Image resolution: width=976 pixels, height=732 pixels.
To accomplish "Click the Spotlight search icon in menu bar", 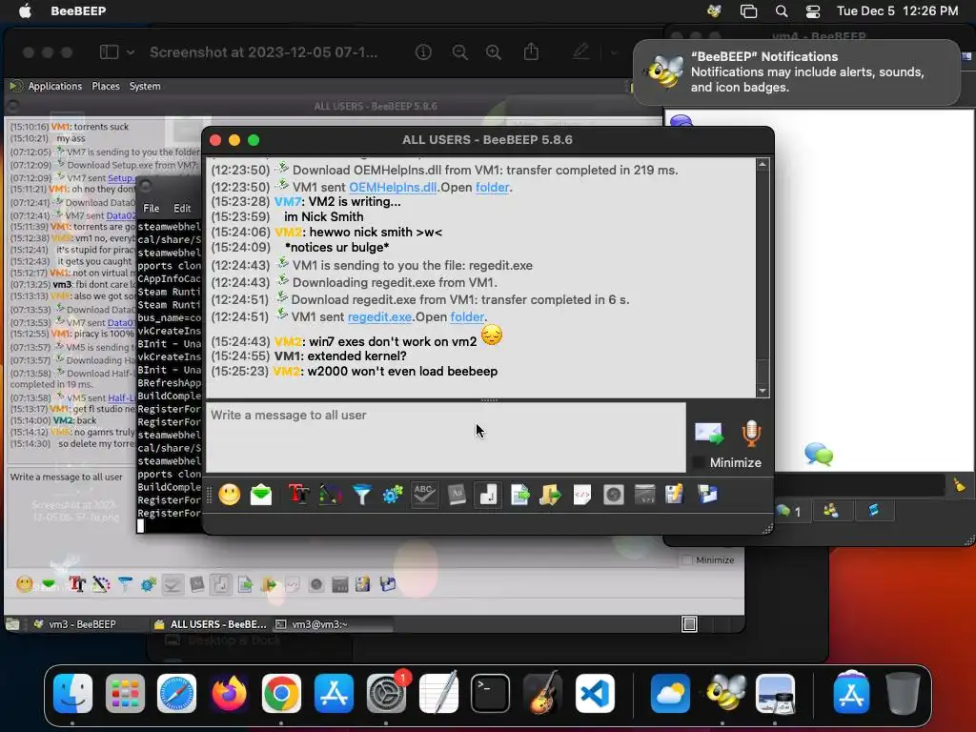I will coord(782,11).
